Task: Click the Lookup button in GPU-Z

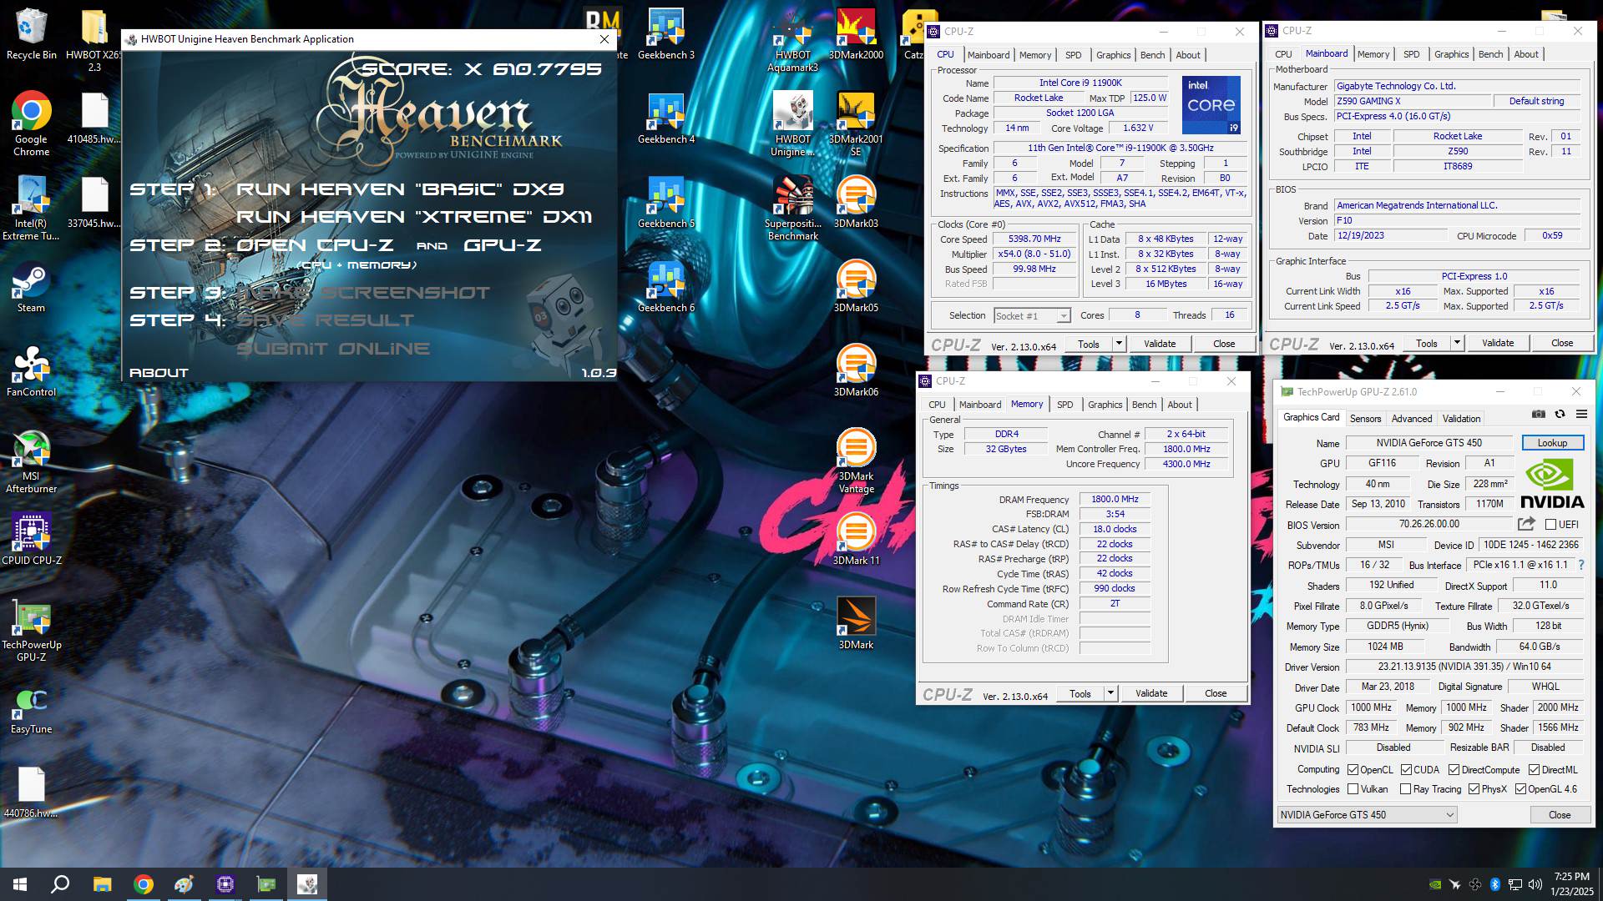Action: 1552,443
